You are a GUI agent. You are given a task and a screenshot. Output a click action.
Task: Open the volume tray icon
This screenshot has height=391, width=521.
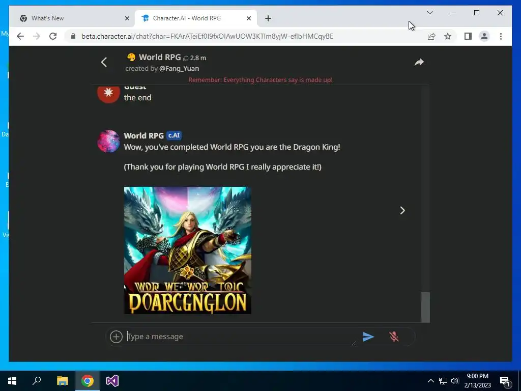(455, 381)
